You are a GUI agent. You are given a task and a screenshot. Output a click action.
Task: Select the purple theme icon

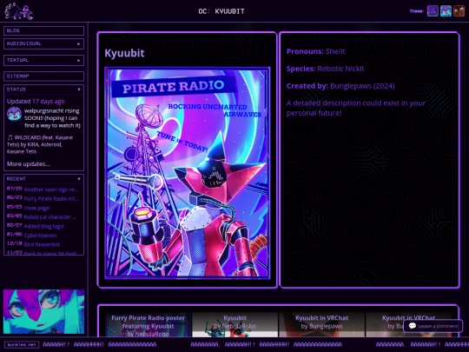point(433,11)
